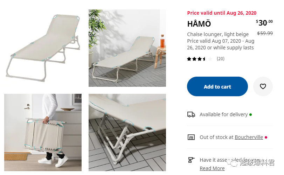Click the HÅMÖ product title

[x=199, y=24]
